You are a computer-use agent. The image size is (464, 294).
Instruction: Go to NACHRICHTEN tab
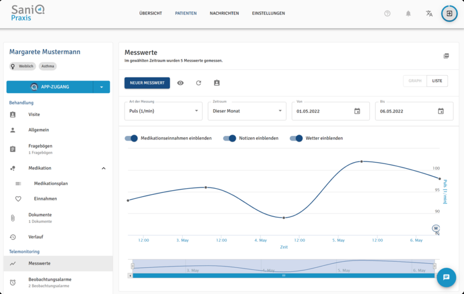pos(224,13)
